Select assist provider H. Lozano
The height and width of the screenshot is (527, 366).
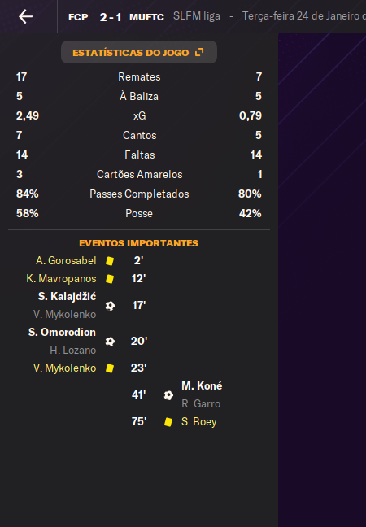tap(73, 351)
